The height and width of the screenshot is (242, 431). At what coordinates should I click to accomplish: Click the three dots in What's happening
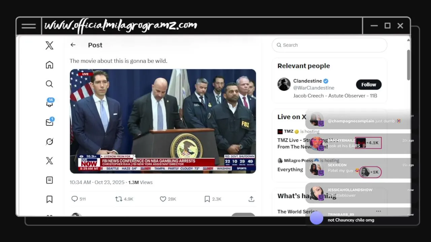[378, 211]
